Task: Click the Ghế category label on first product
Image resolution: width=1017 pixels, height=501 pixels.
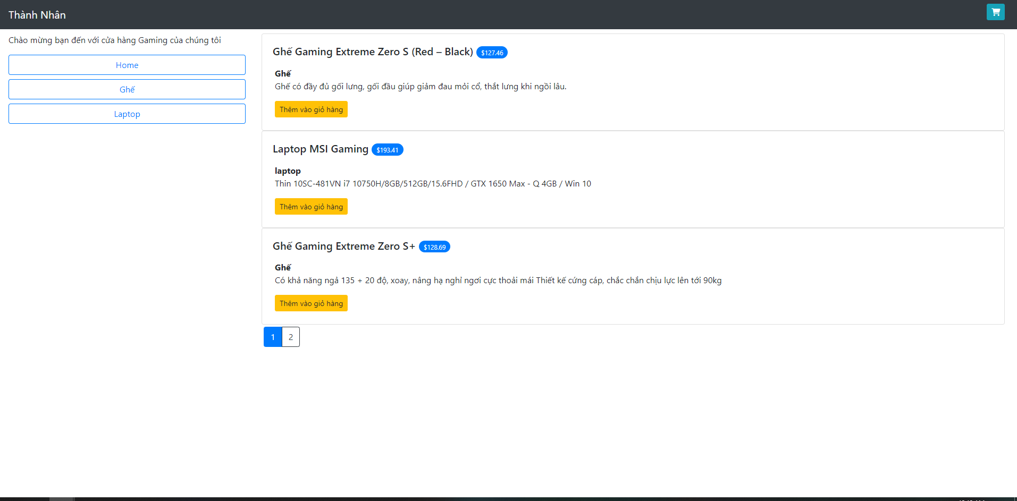Action: pos(282,73)
